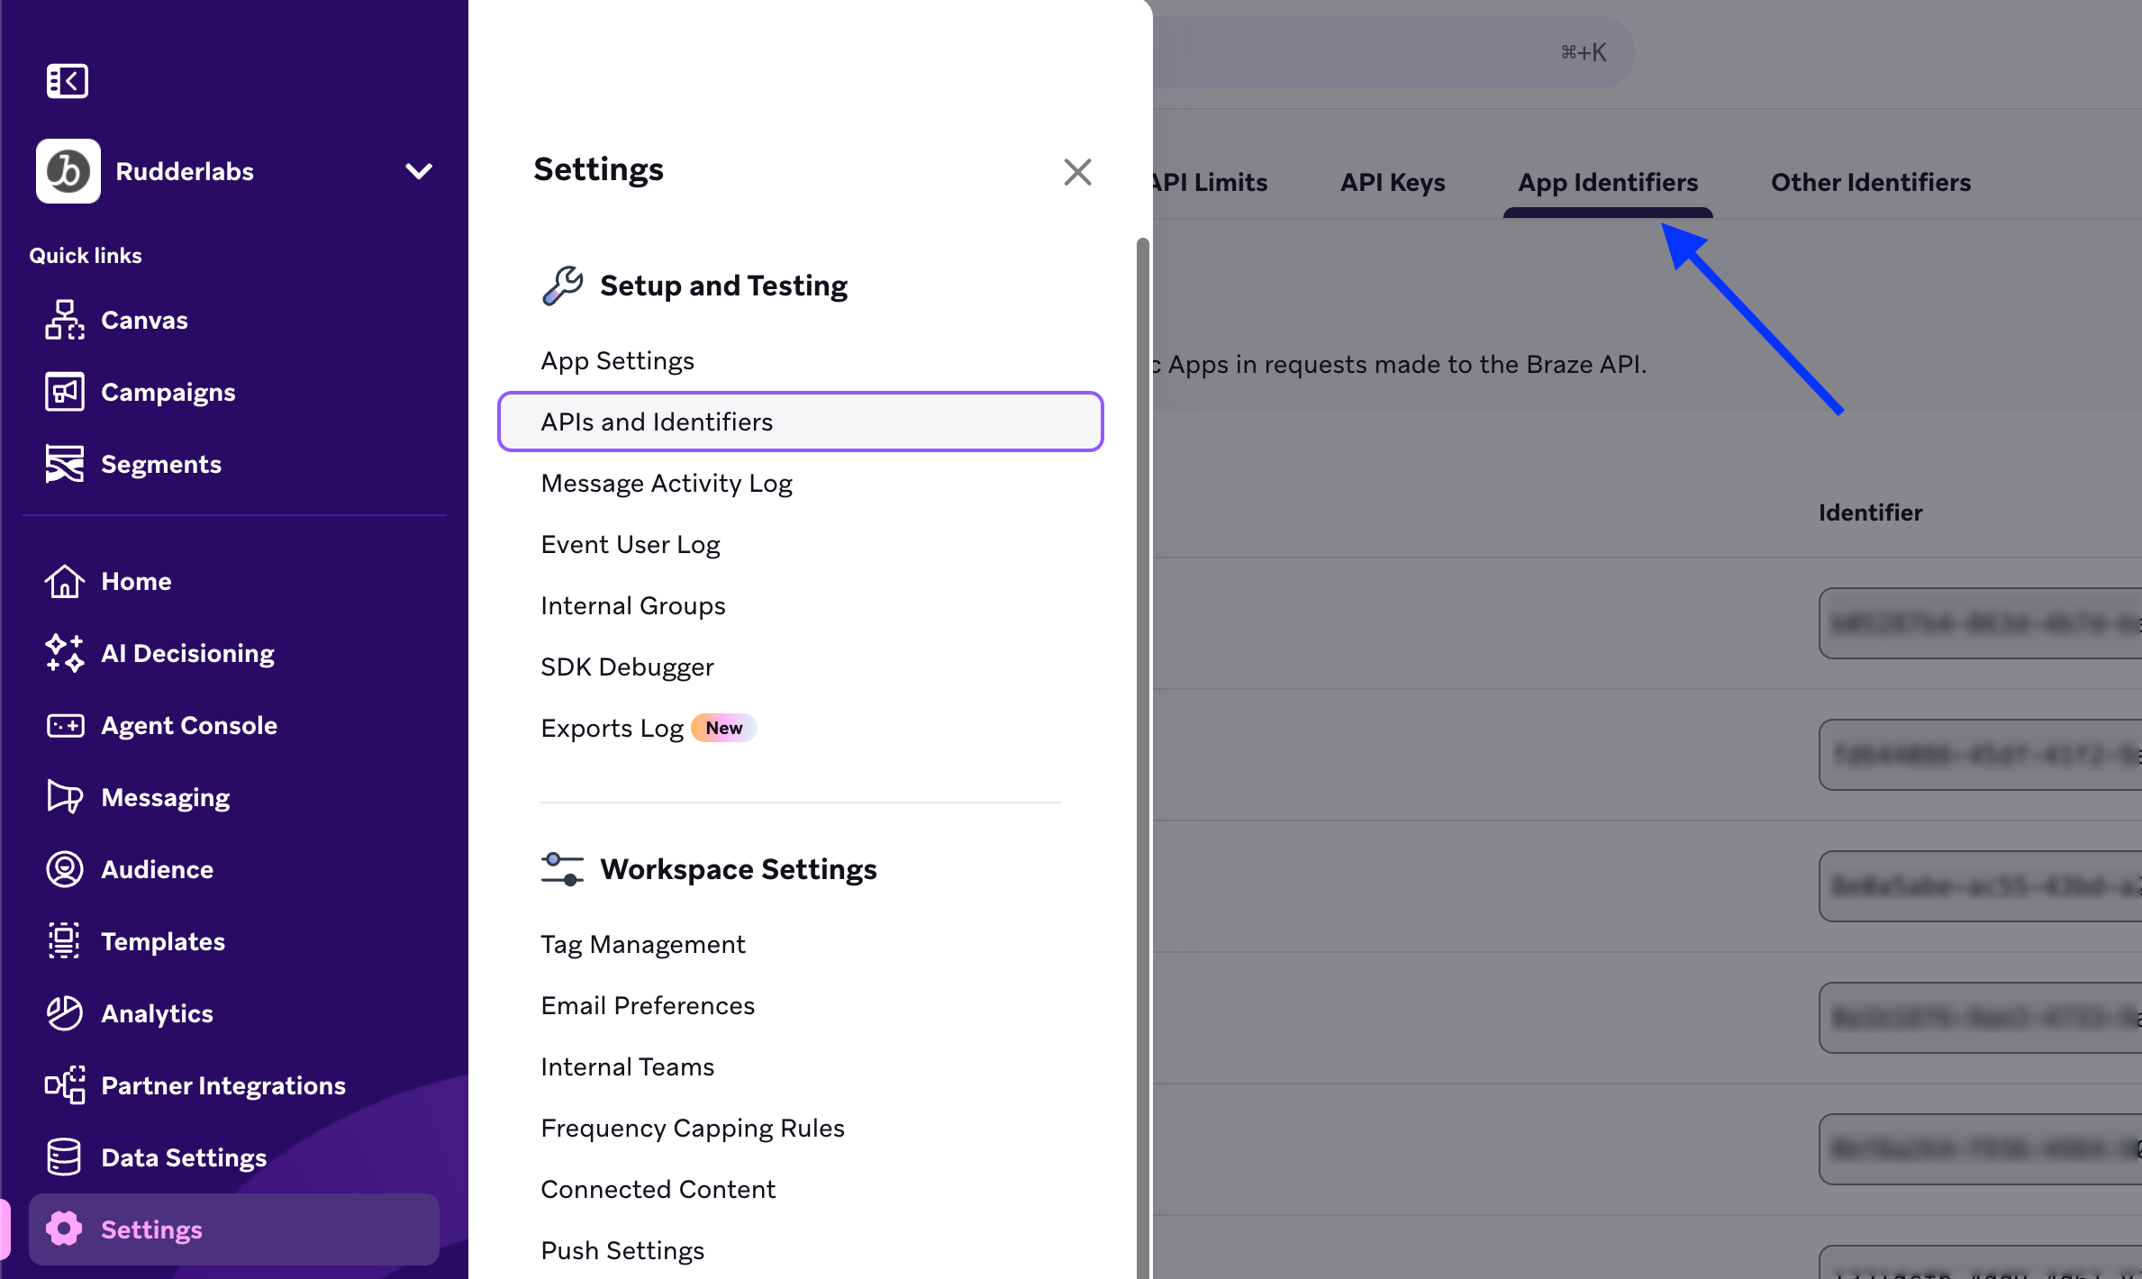Collapse the sidebar with the panel icon

coord(67,80)
